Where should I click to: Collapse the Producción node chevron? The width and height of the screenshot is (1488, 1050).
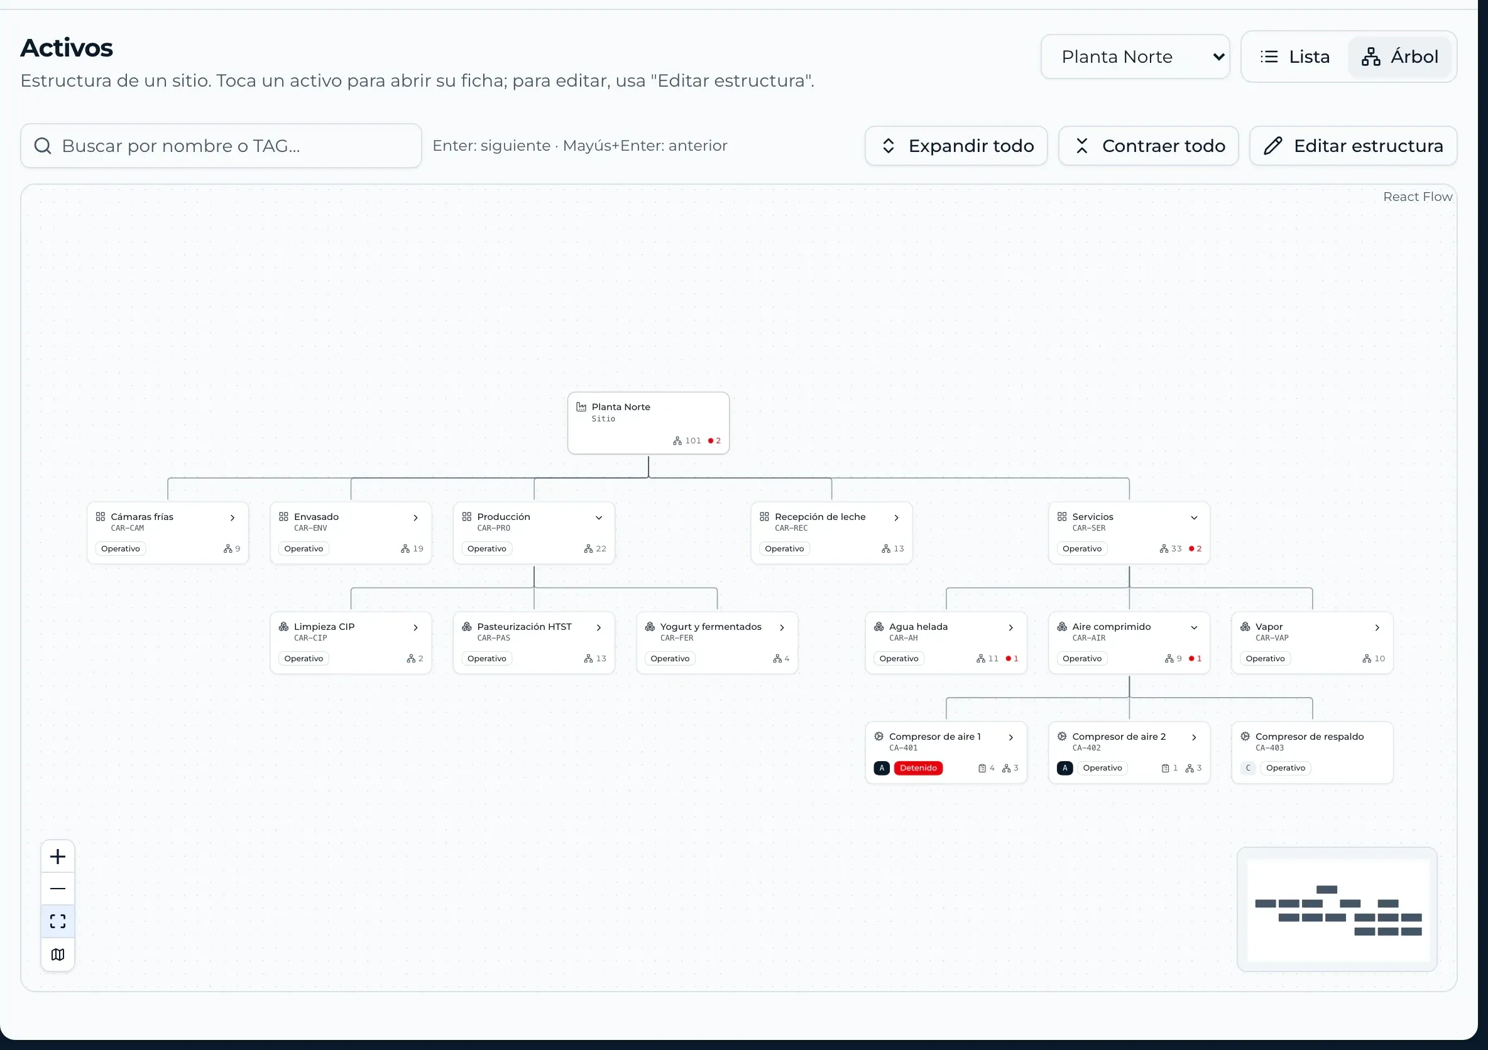[x=599, y=517]
